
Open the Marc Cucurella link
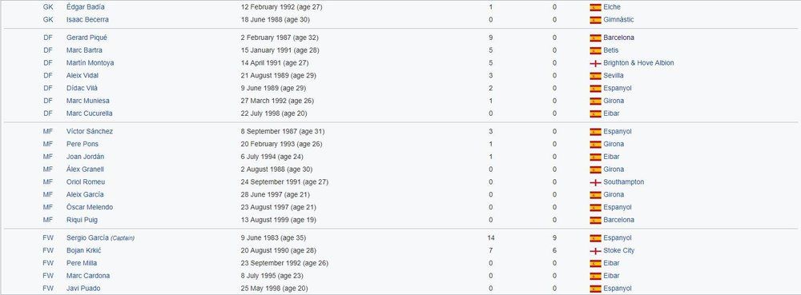pos(90,114)
